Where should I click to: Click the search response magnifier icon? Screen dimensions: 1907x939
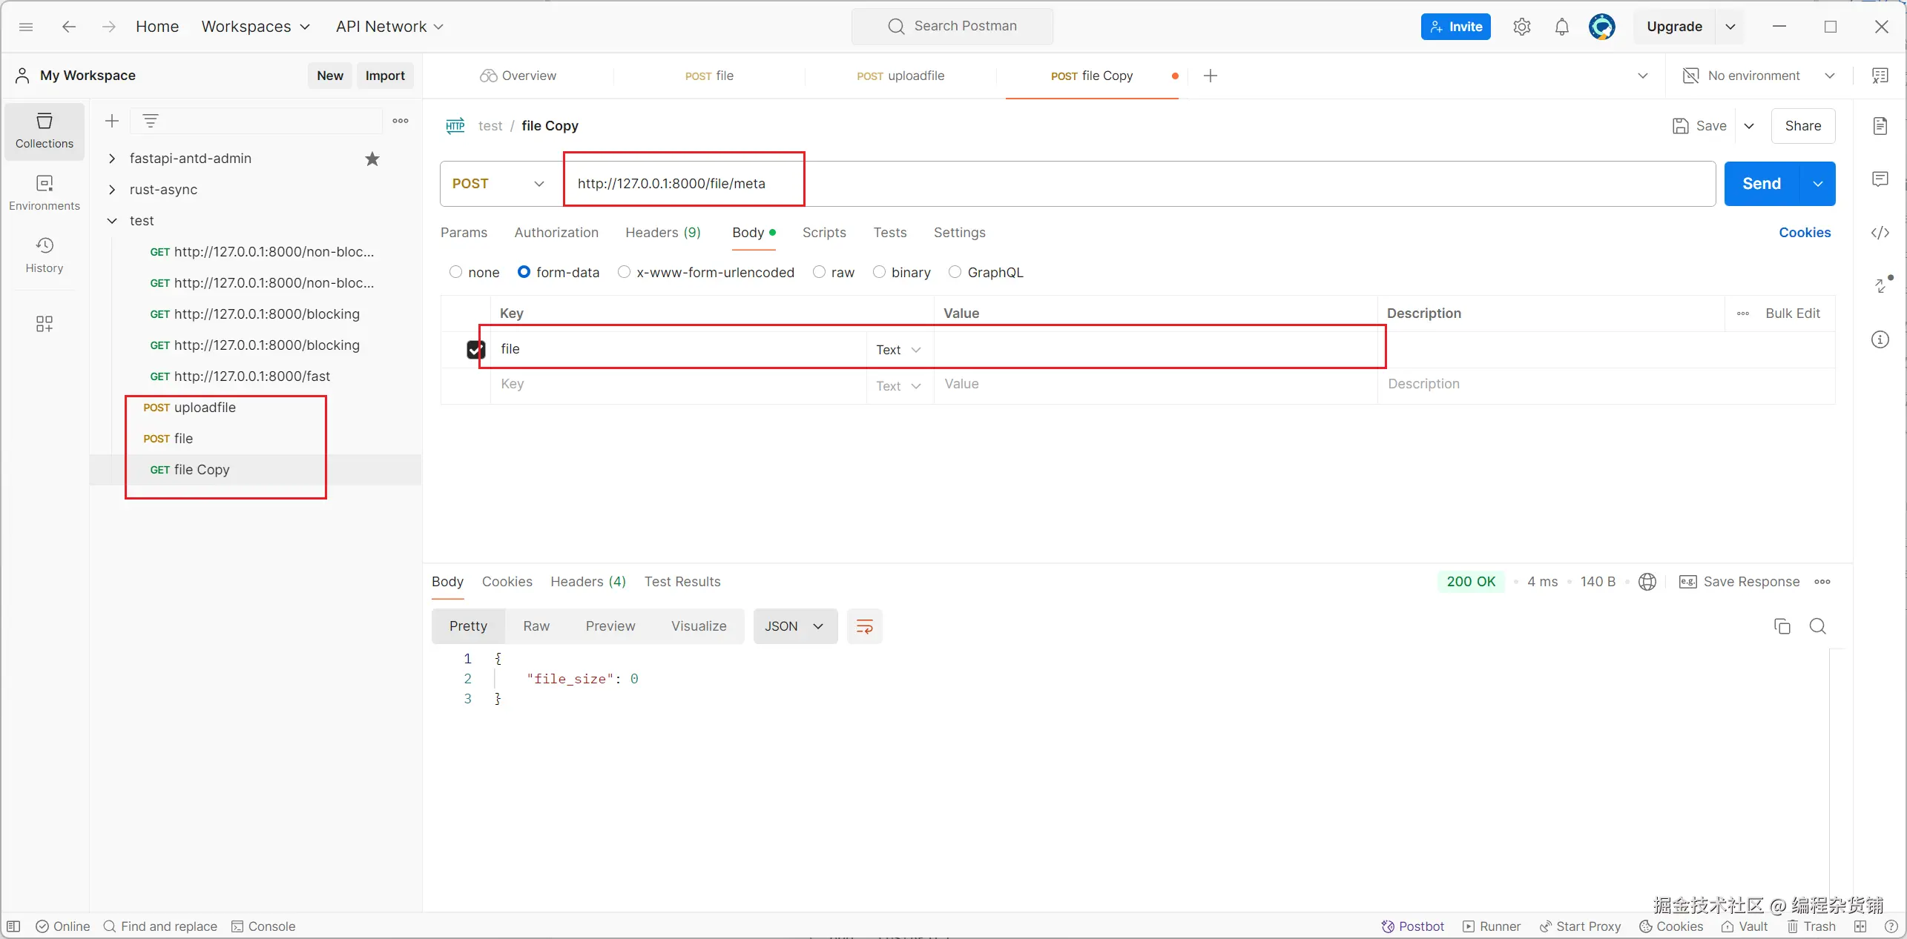[1817, 626]
